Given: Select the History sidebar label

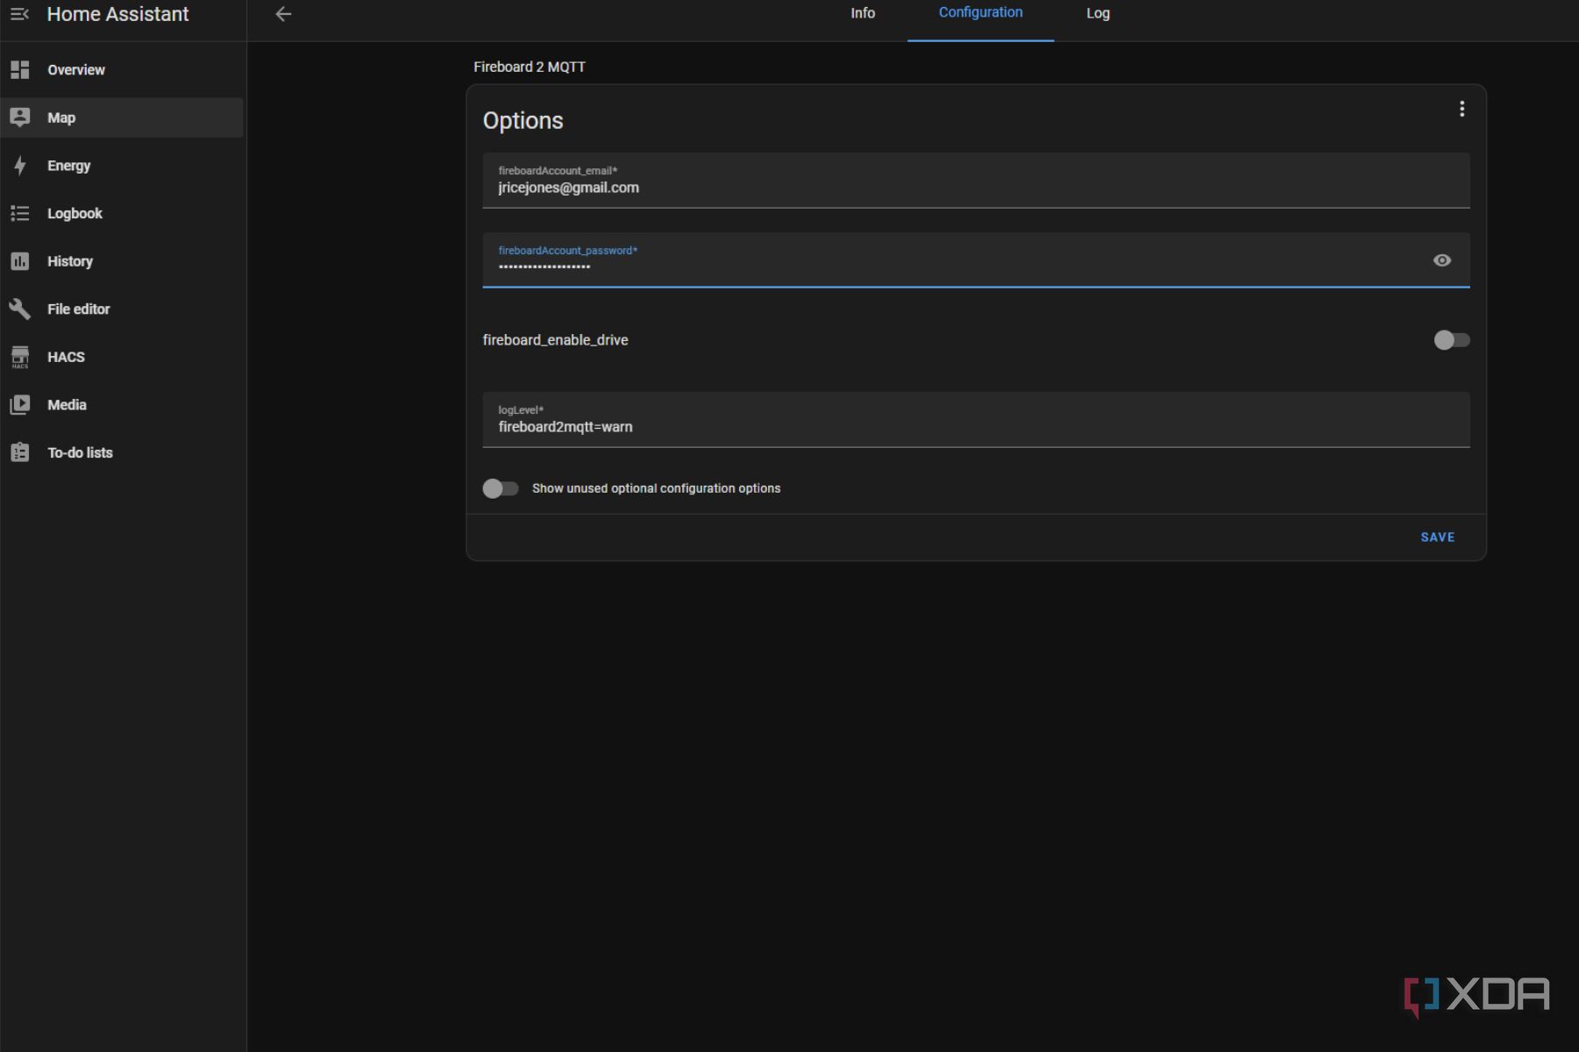Looking at the screenshot, I should tap(70, 261).
